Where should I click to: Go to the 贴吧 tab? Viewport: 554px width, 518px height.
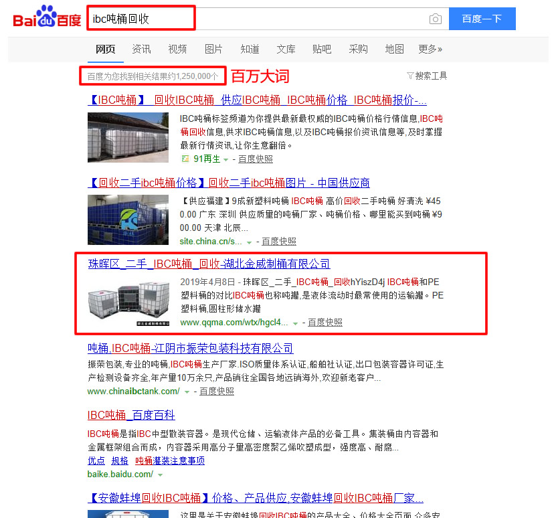pyautogui.click(x=322, y=49)
